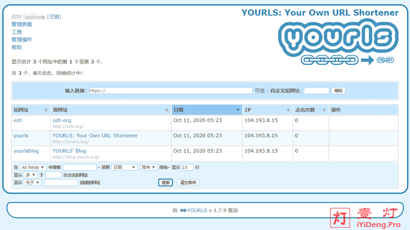
Task: Click the 搜索 search button
Action: click(166, 183)
